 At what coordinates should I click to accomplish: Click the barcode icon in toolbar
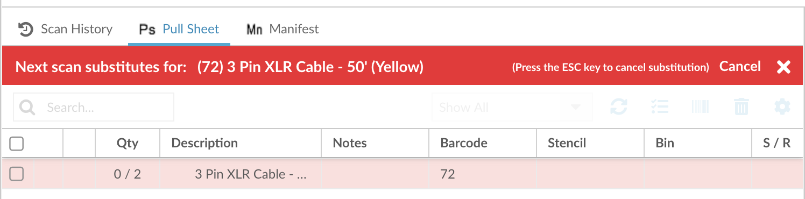[701, 108]
